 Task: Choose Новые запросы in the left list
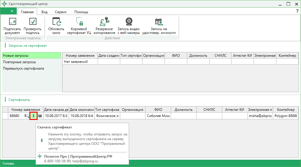16,56
